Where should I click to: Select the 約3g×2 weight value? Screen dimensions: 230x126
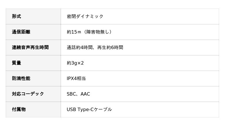(x=75, y=63)
